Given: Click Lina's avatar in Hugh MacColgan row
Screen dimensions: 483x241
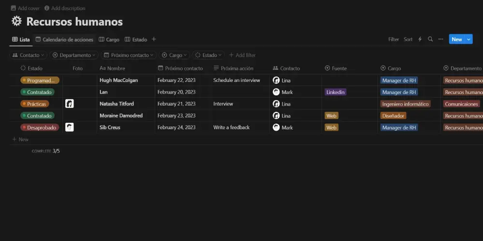Looking at the screenshot, I should click(x=276, y=80).
